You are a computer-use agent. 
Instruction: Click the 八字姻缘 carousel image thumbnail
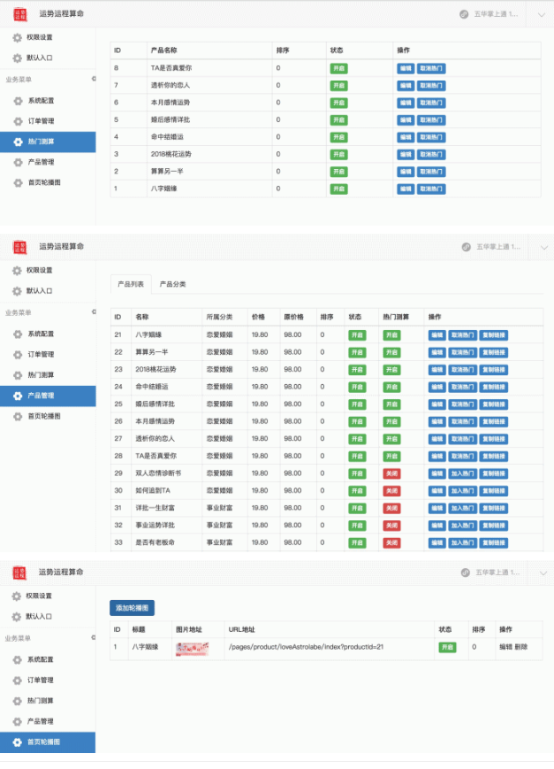click(192, 649)
